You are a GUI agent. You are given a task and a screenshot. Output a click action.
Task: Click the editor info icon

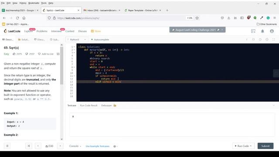pos(247,40)
